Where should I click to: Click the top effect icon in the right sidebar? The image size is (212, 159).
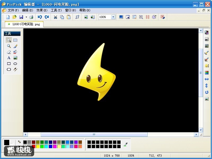(x=207, y=33)
